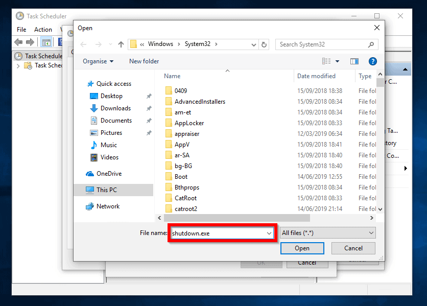Viewport: 427px width, 306px height.
Task: Select the AppLocker folder icon
Action: [169, 123]
